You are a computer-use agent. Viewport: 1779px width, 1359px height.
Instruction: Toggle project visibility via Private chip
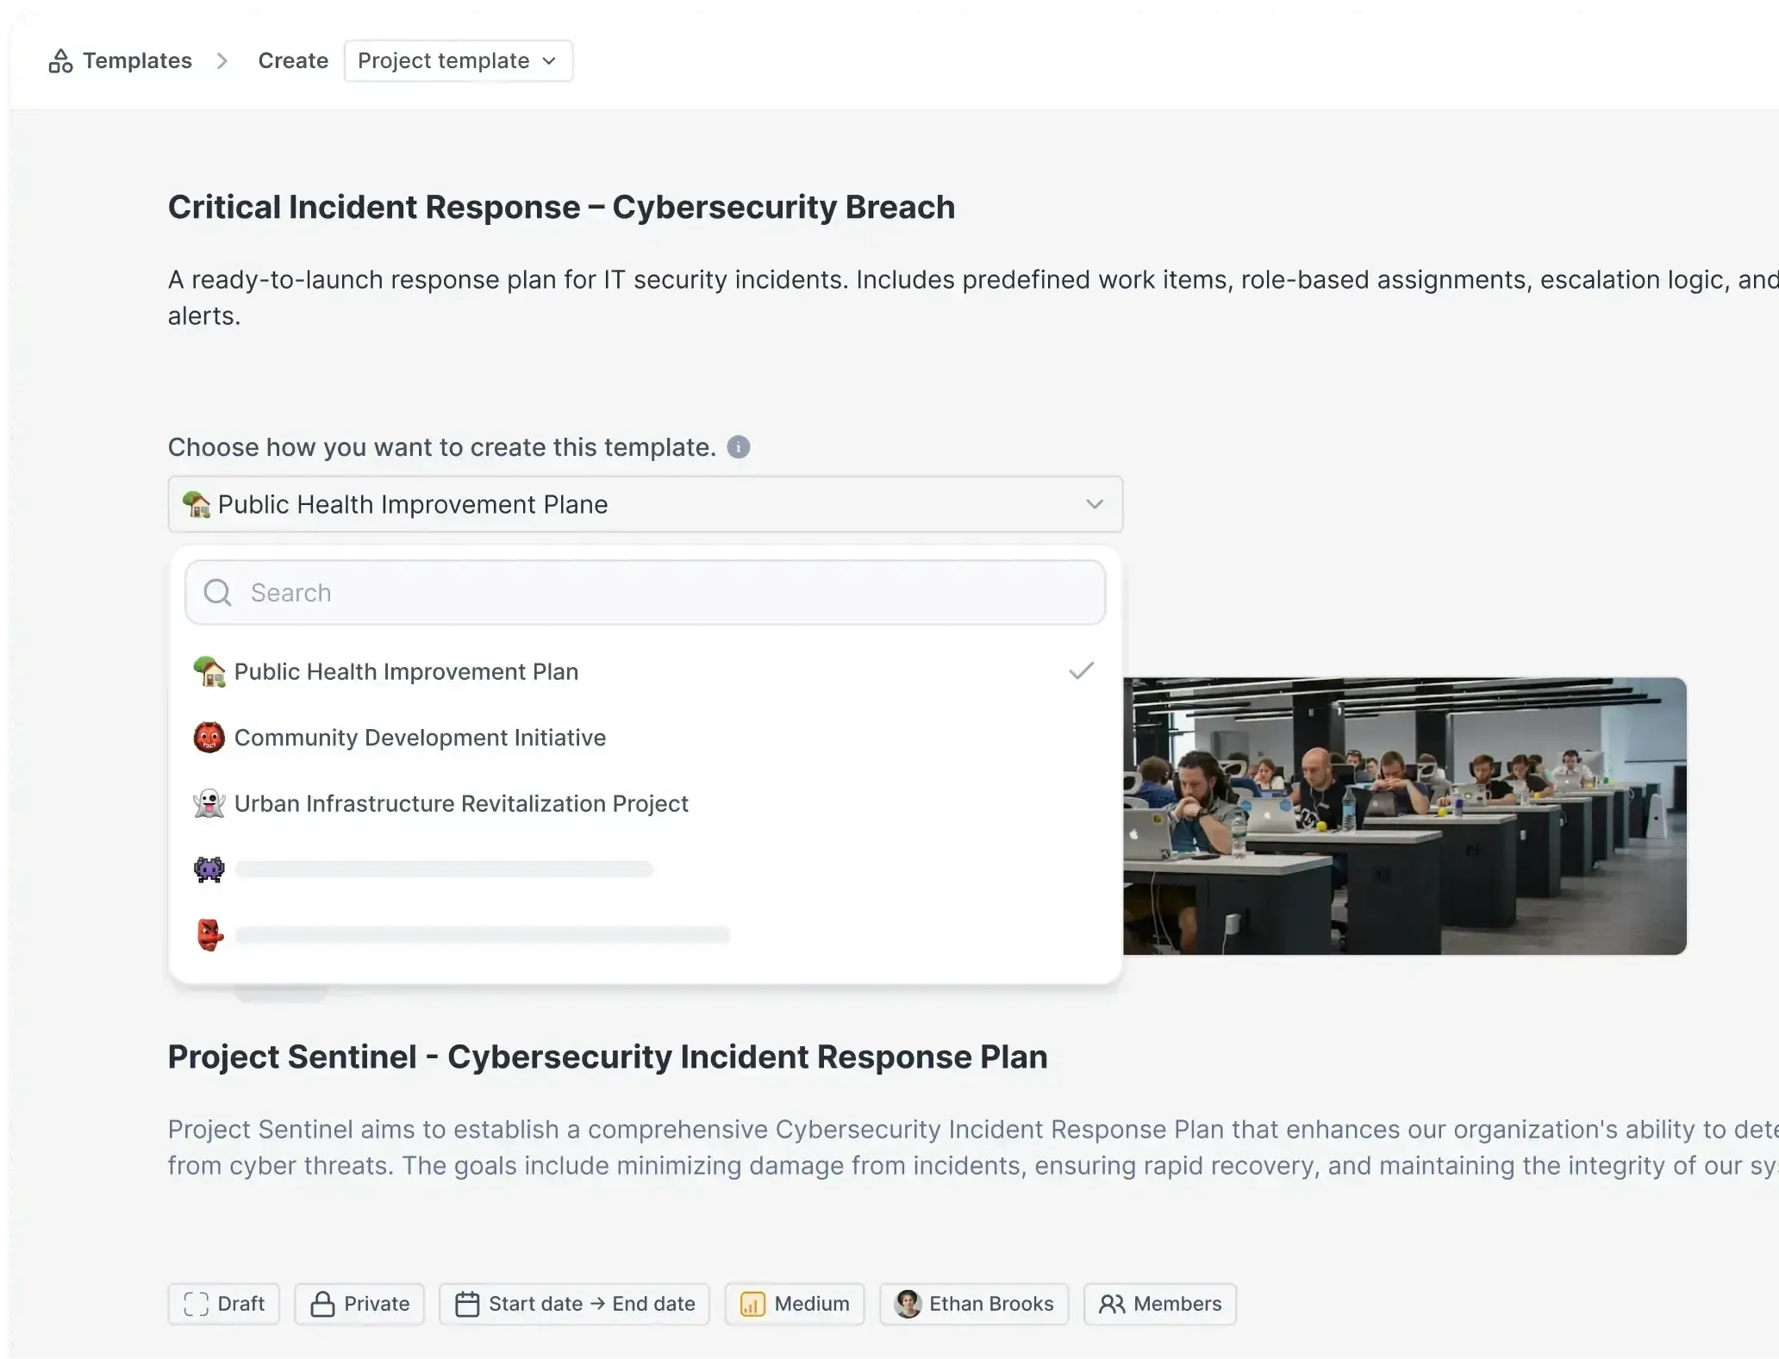(x=359, y=1304)
